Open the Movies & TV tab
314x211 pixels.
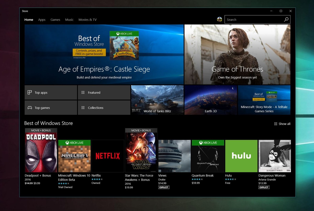click(87, 20)
